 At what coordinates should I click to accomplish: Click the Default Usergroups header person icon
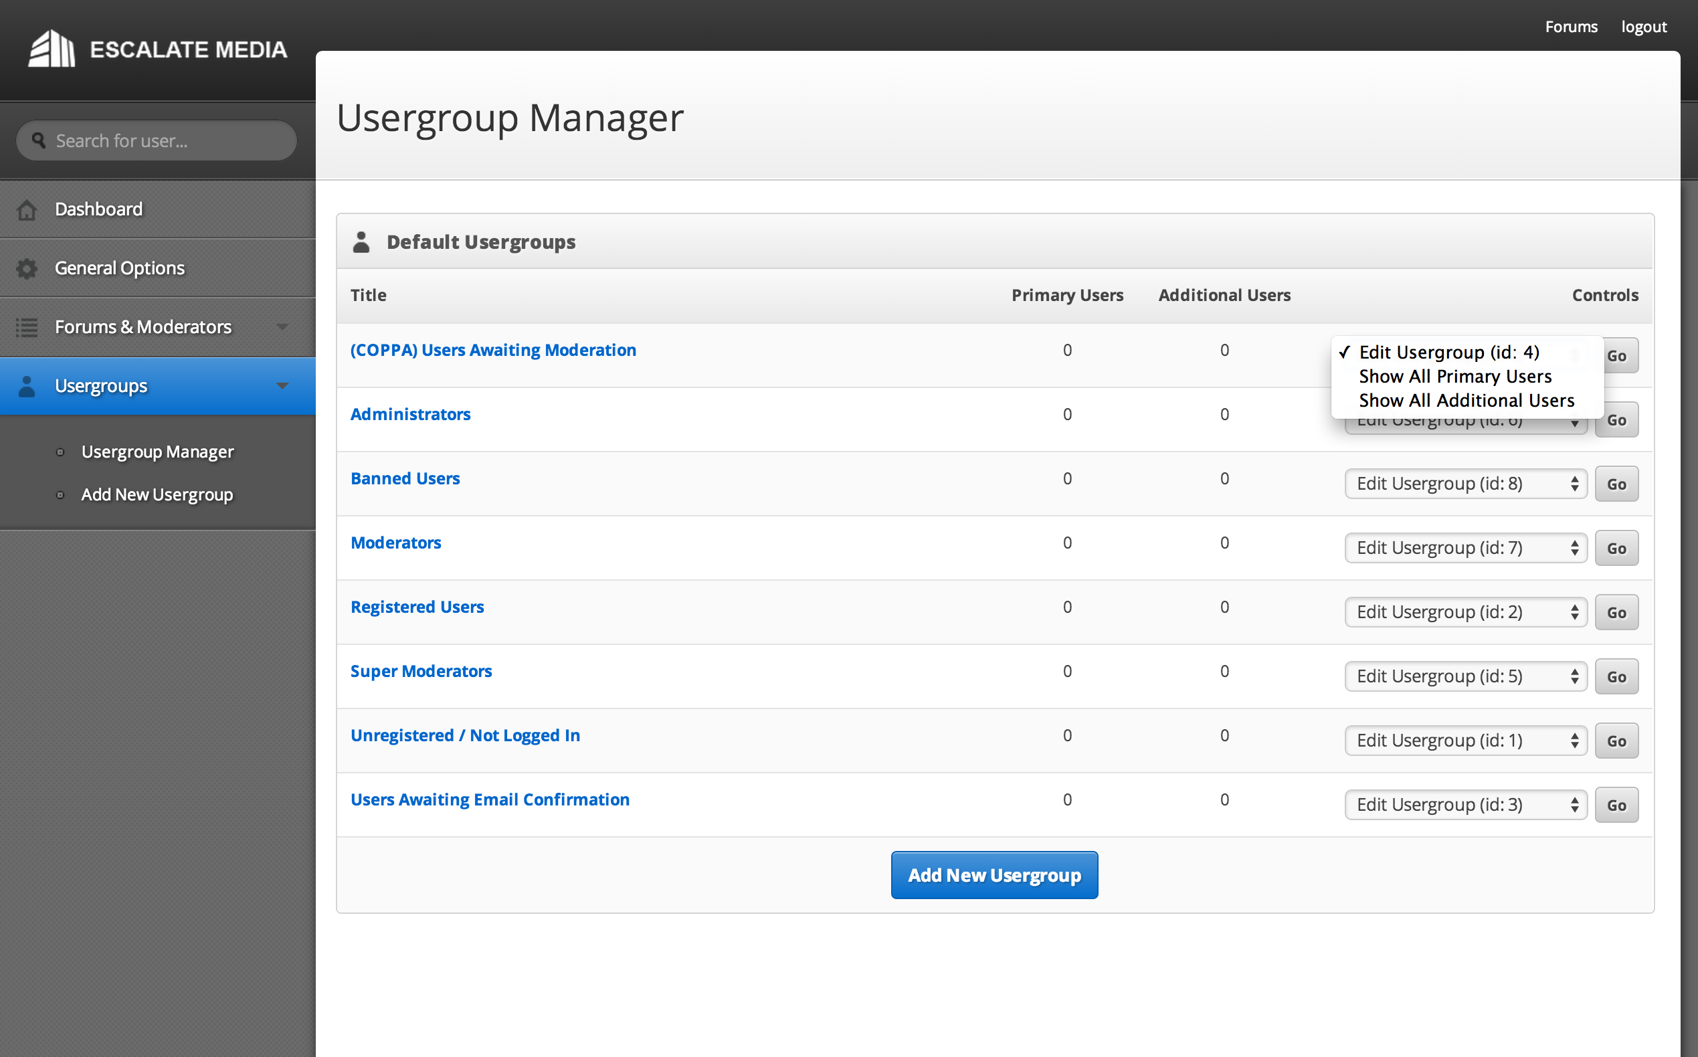361,242
